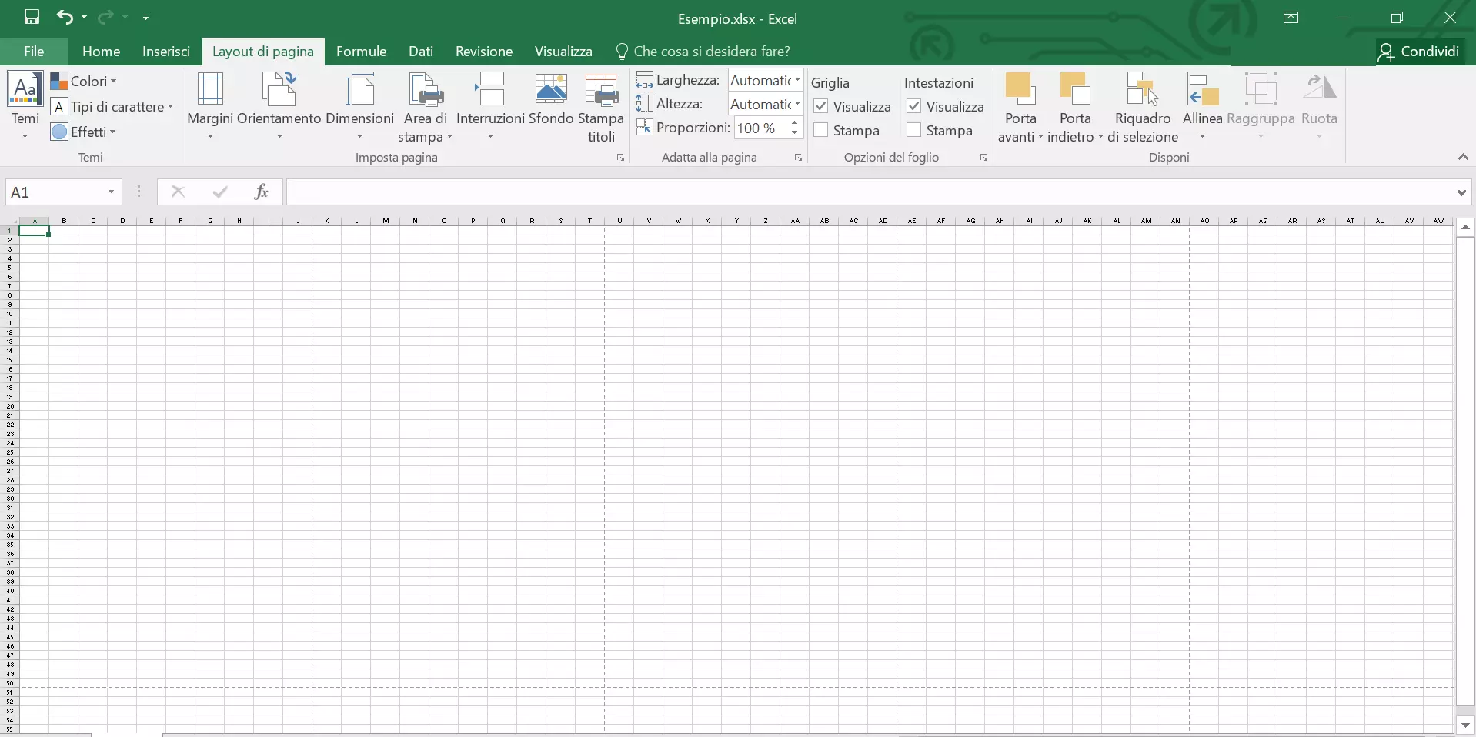Uncheck Visualizza under Griglia
The height and width of the screenshot is (737, 1476).
pos(821,106)
